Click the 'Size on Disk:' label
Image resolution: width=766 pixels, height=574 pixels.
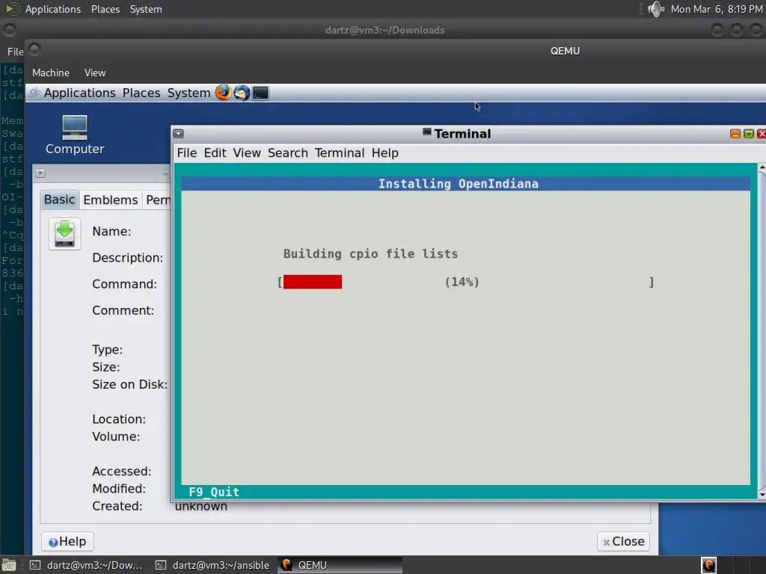tap(129, 385)
